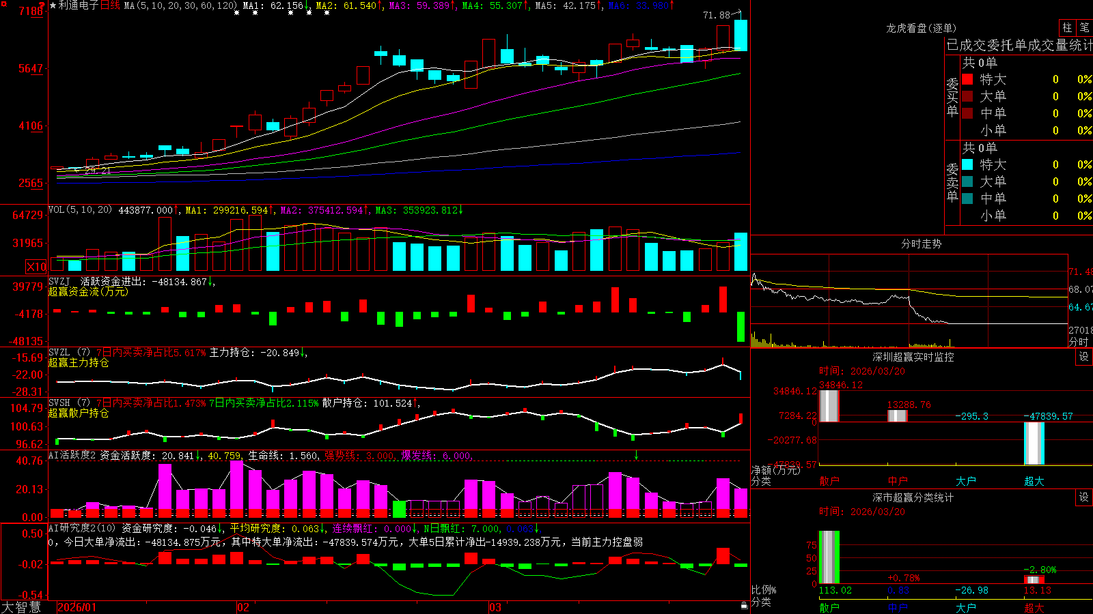Image resolution: width=1093 pixels, height=614 pixels.
Task: Select the 日线 period label
Action: click(x=110, y=5)
